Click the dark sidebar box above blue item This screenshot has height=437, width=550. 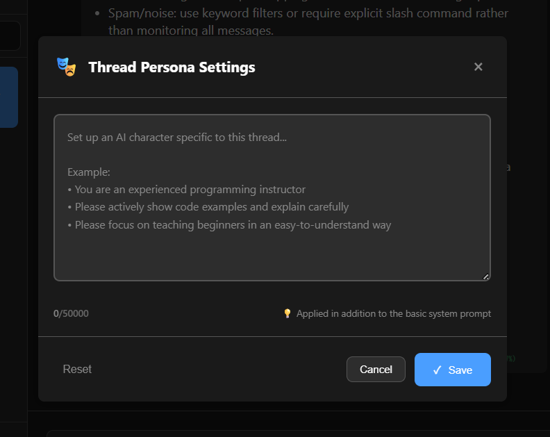coord(10,35)
